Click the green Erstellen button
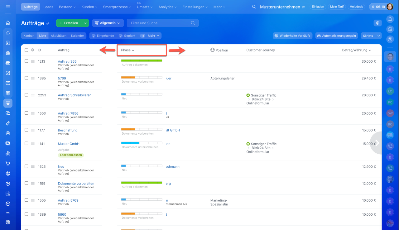 (x=69, y=23)
